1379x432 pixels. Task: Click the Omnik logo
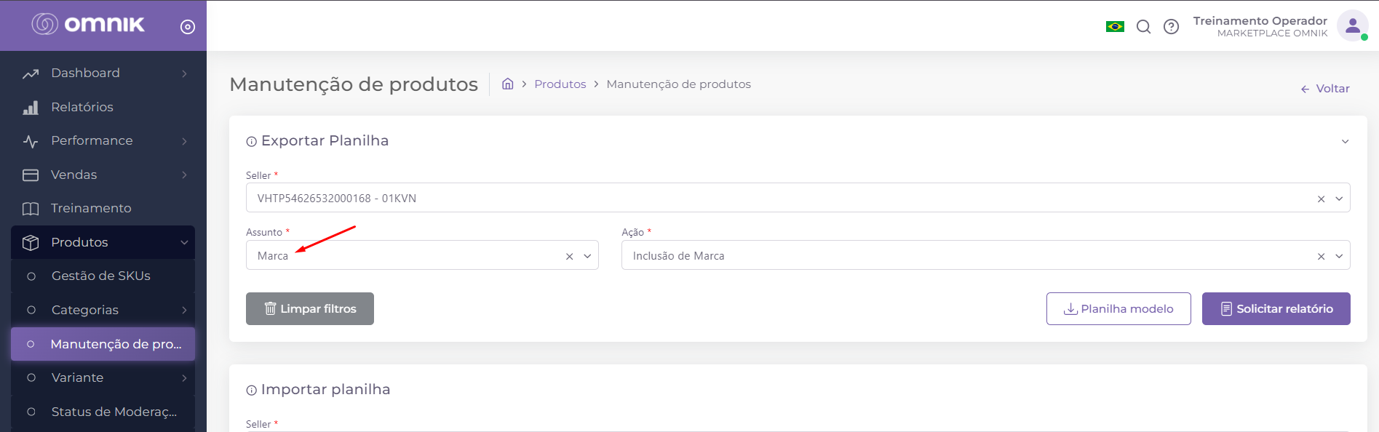point(88,24)
